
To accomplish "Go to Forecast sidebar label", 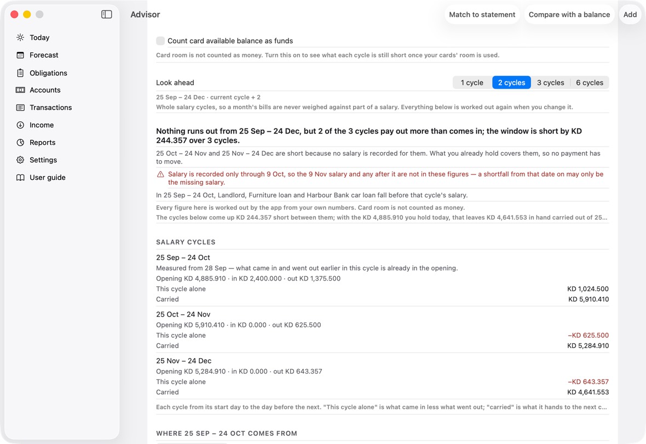I will (44, 55).
